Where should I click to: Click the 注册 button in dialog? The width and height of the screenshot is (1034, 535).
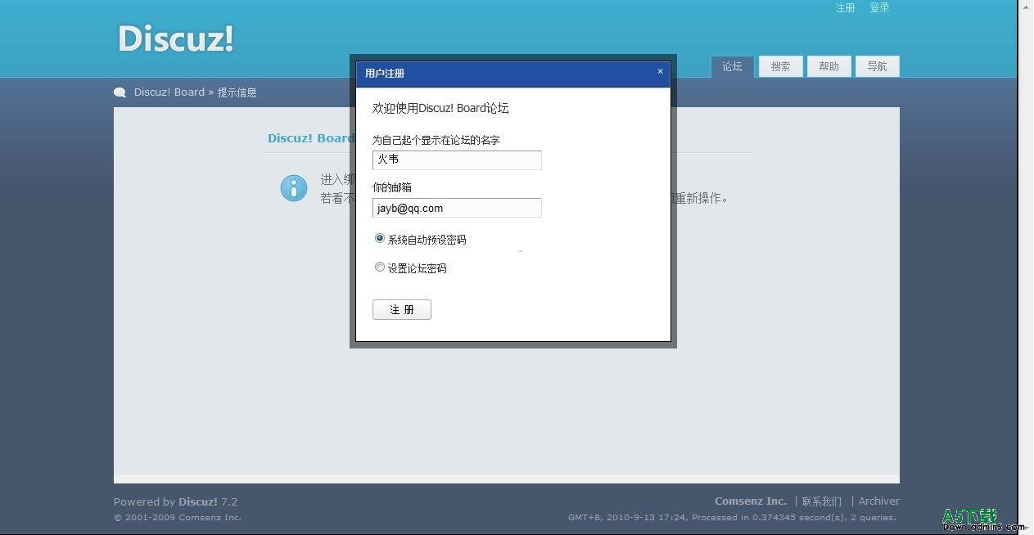402,309
